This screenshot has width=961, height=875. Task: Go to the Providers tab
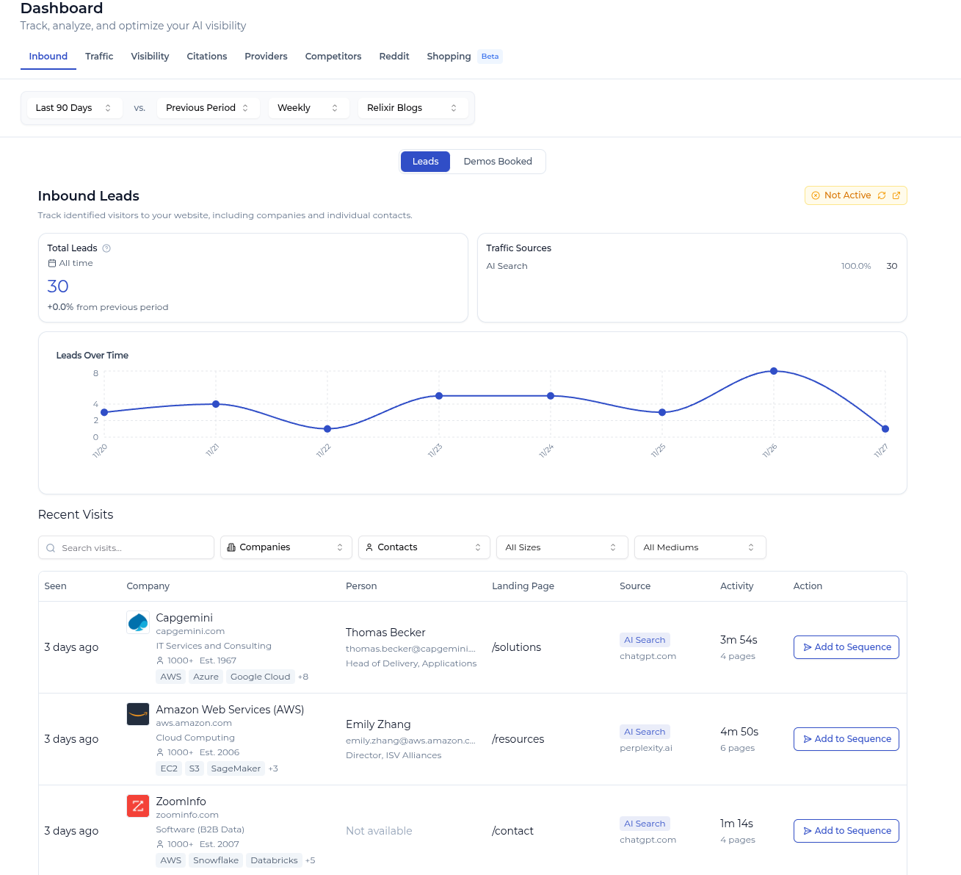[x=266, y=57]
